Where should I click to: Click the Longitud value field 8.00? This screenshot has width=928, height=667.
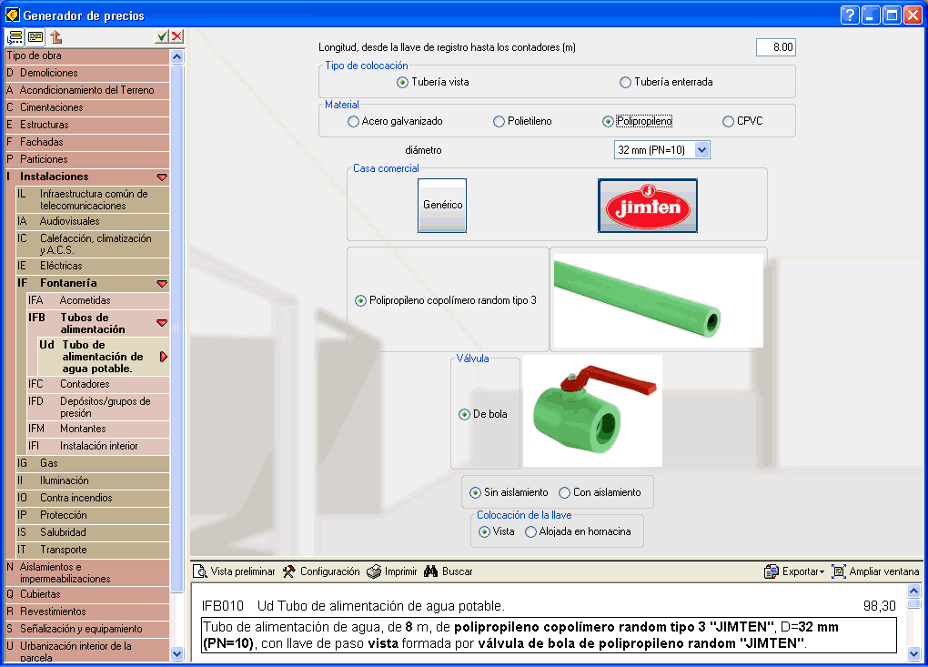pos(775,47)
